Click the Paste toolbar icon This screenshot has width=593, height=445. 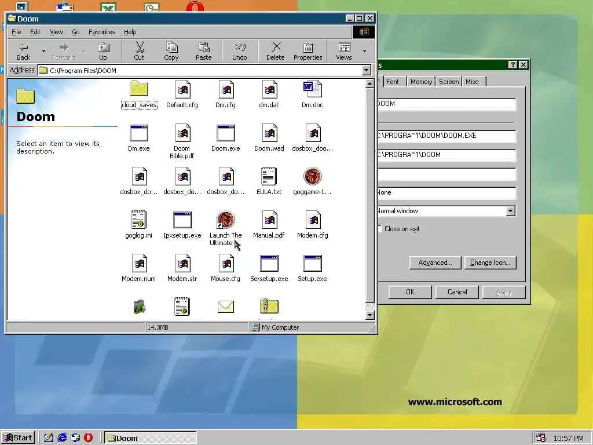click(204, 48)
